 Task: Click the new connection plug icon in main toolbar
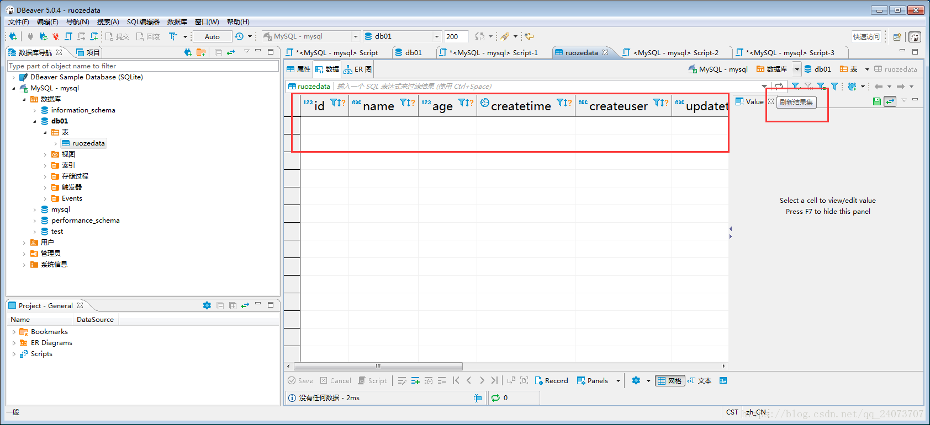coord(13,36)
